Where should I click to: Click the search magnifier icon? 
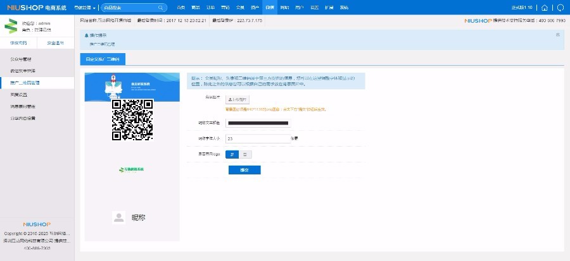click(161, 8)
